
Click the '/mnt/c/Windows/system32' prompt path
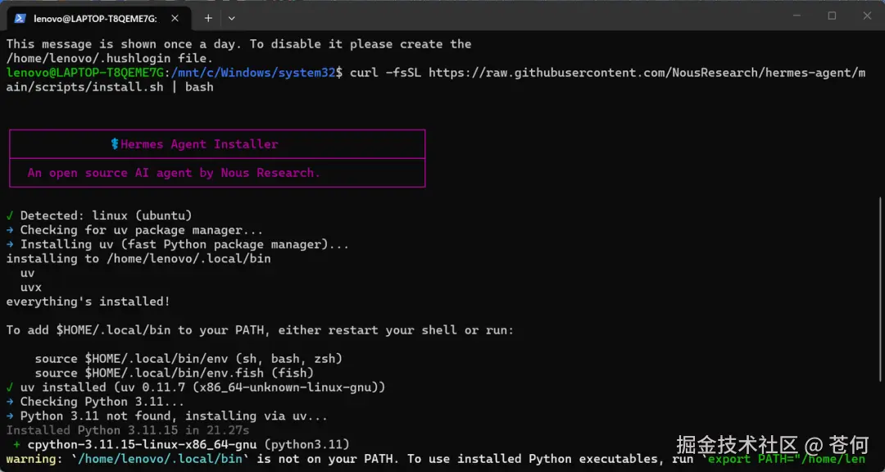point(253,73)
